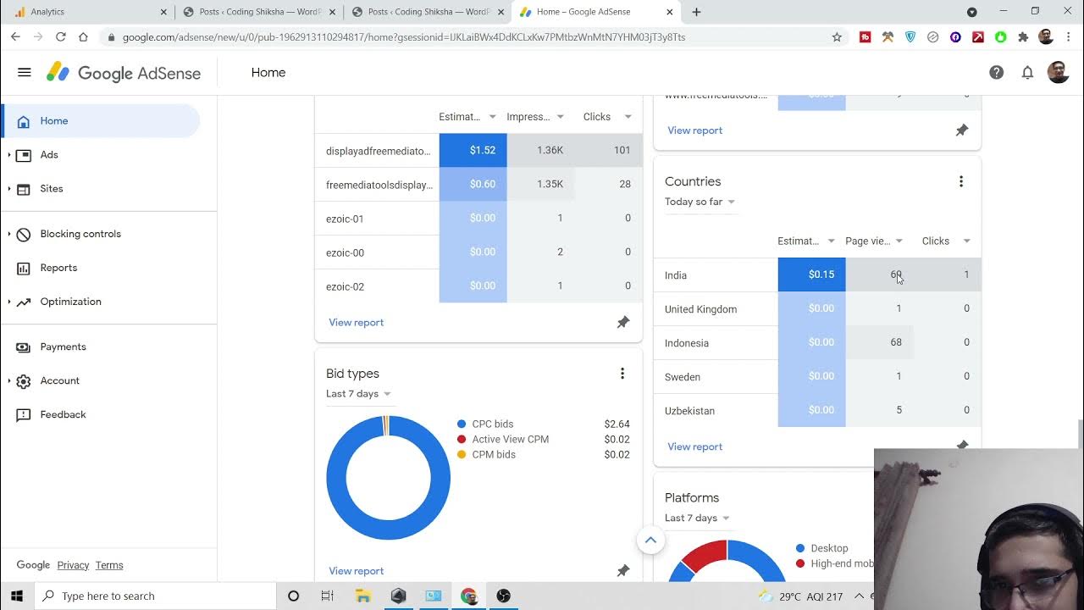This screenshot has width=1084, height=610.
Task: Open Chrome from the Windows taskbar
Action: pyautogui.click(x=468, y=596)
